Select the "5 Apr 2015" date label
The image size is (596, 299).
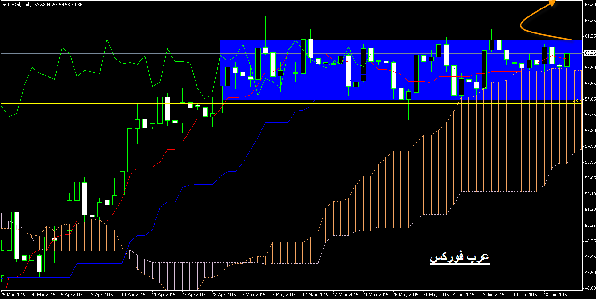pos(73,295)
